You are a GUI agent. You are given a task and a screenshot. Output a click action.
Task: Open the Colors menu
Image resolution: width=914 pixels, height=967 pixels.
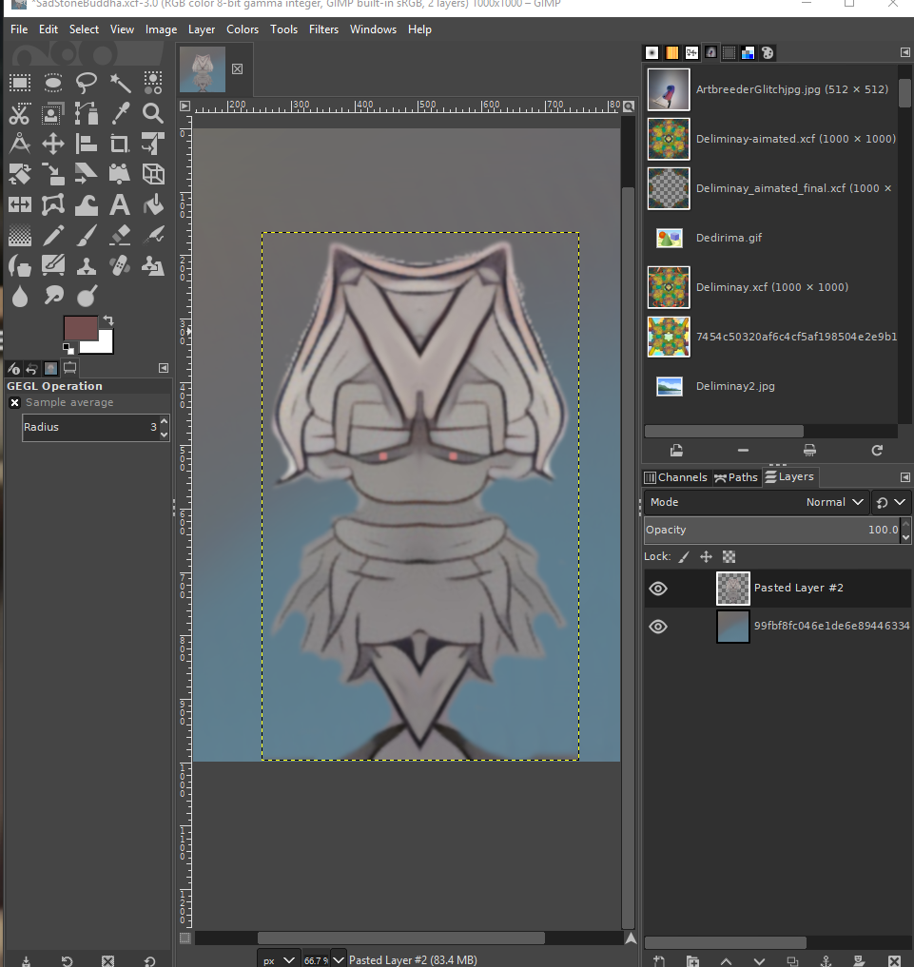[243, 29]
